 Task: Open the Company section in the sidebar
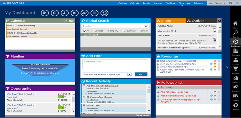coord(236,52)
